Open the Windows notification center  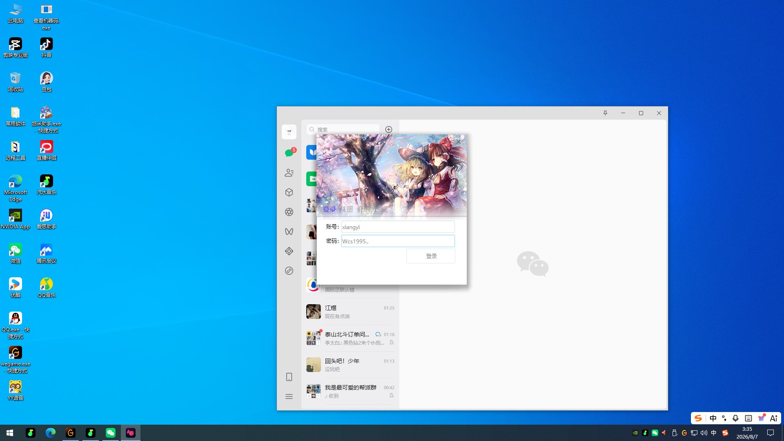tap(771, 433)
